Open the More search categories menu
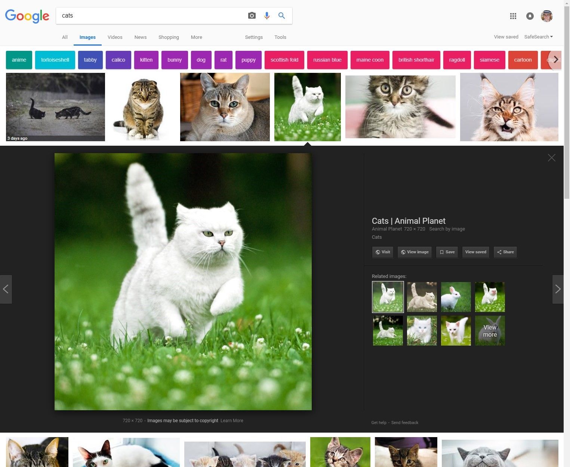The image size is (570, 467). [196, 37]
